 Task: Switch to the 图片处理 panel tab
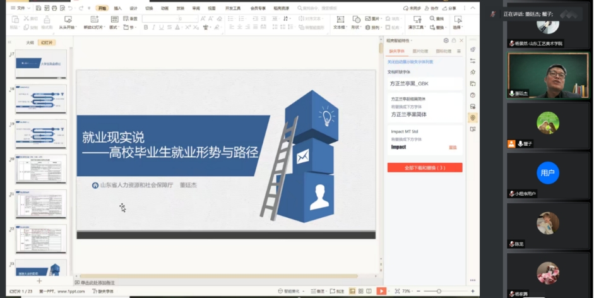coord(420,51)
